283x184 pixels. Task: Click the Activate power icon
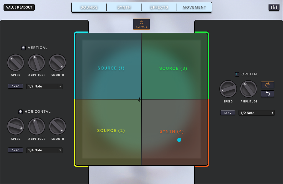point(141,23)
